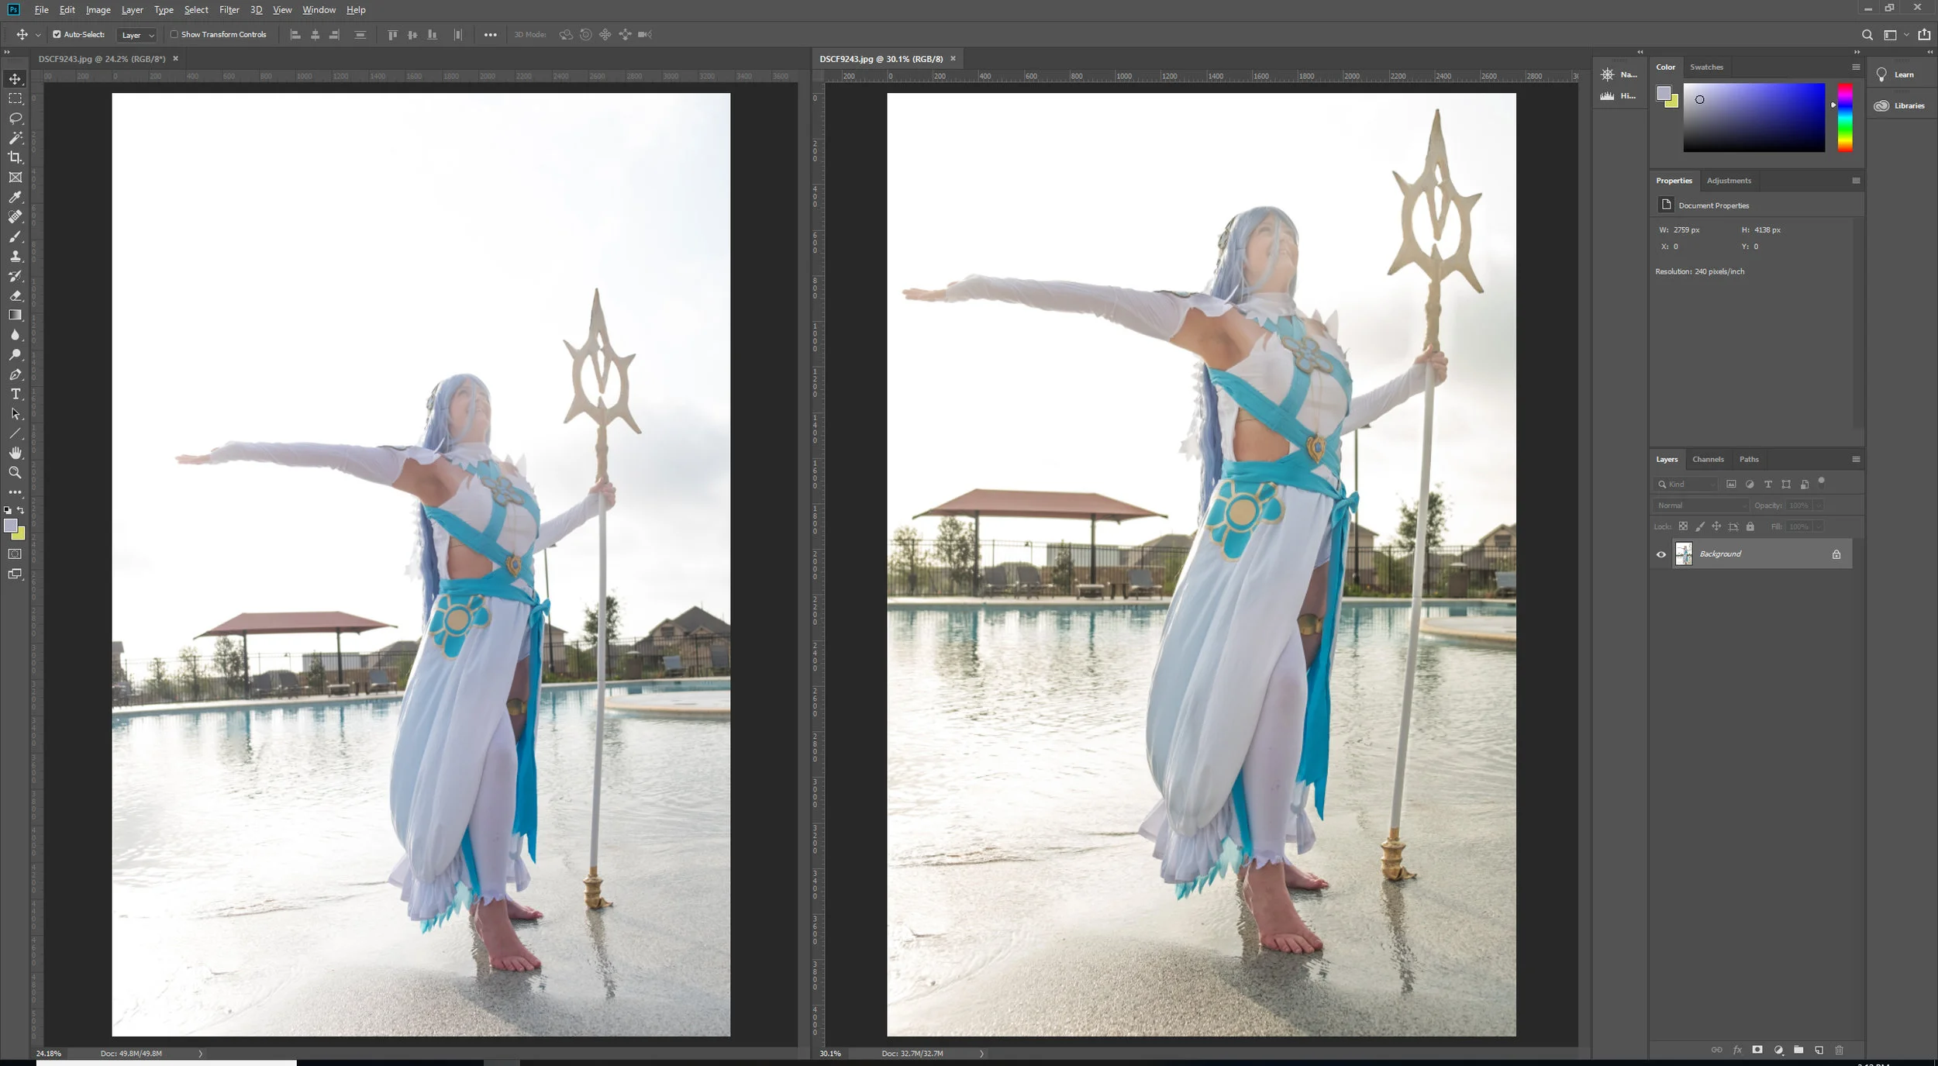Select the Dodge tool
Screen dimensions: 1938x1066
click(x=16, y=354)
